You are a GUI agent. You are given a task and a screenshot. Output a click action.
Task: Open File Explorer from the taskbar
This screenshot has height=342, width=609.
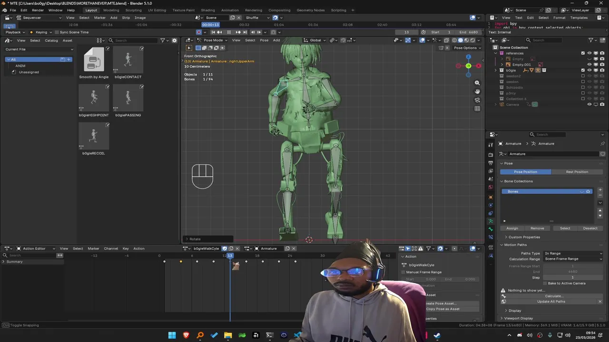point(228,335)
